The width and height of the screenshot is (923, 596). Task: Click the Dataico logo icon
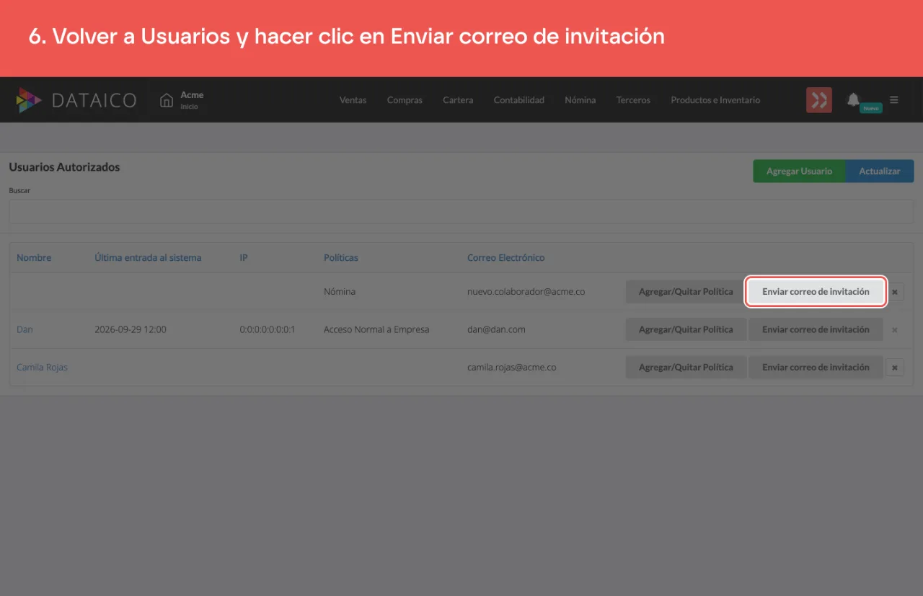(29, 100)
